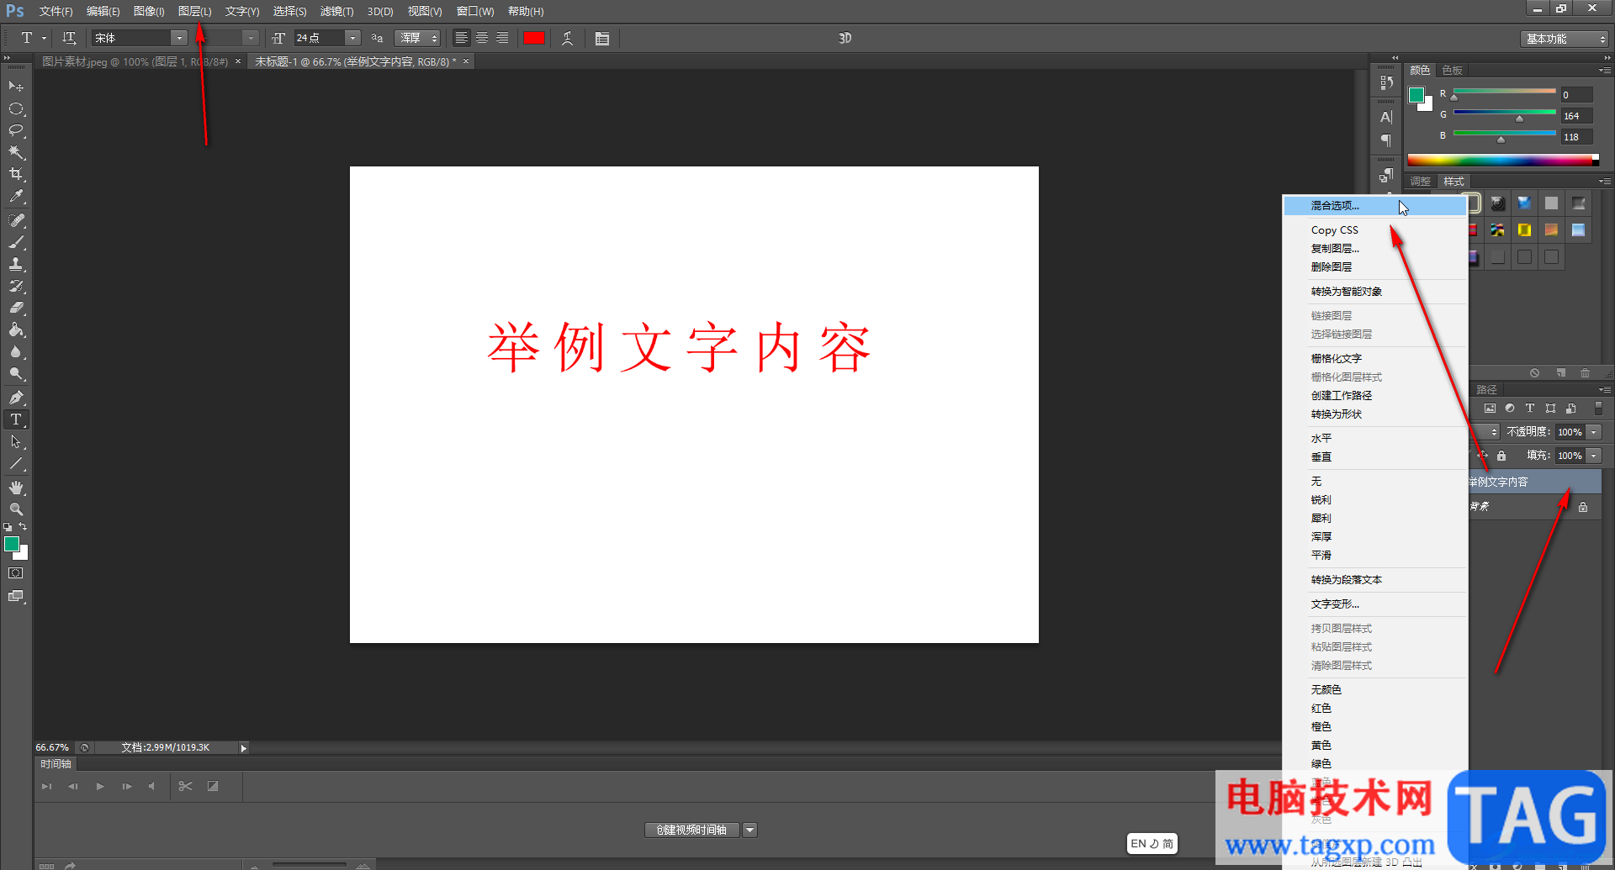Open the 滤镜(T) menu
This screenshot has width=1615, height=870.
click(336, 11)
